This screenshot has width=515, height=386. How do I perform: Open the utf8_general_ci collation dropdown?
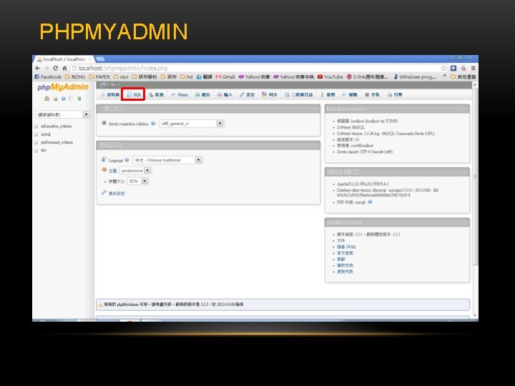(x=192, y=124)
